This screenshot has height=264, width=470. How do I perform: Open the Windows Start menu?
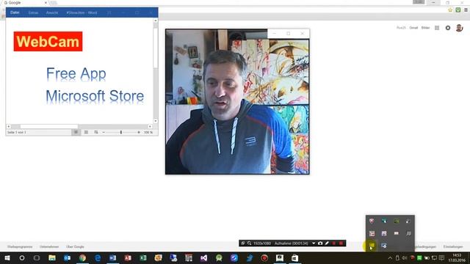tap(7, 258)
